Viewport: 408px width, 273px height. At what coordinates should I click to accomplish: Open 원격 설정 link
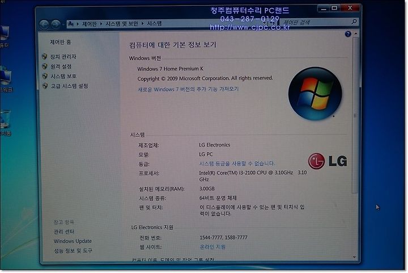(x=61, y=66)
